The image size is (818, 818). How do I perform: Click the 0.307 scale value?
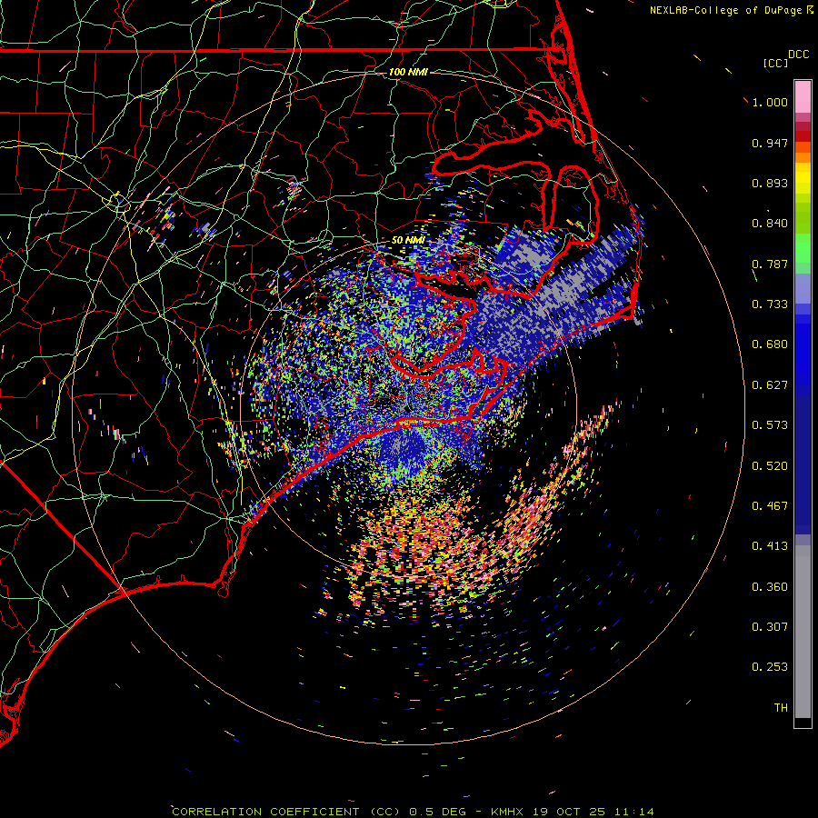(x=770, y=627)
